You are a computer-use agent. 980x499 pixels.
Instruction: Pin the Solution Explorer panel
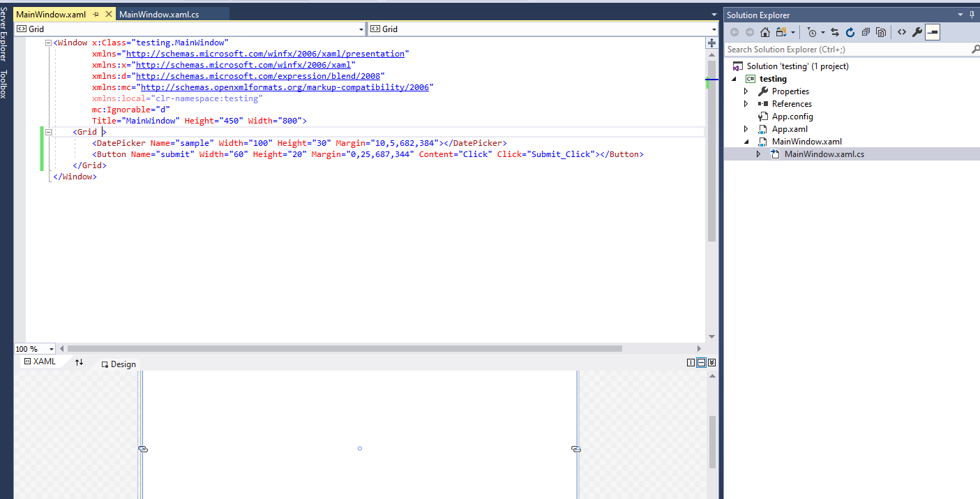973,14
